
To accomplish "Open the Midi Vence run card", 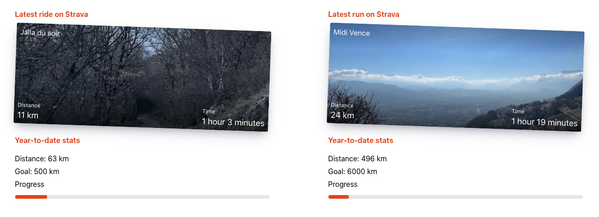I will coord(456,77).
